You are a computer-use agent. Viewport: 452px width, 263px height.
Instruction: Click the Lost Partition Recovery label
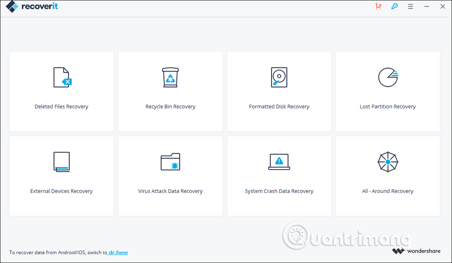pyautogui.click(x=388, y=106)
